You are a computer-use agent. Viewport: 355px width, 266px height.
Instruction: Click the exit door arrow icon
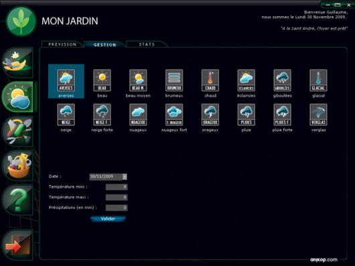pos(17,245)
